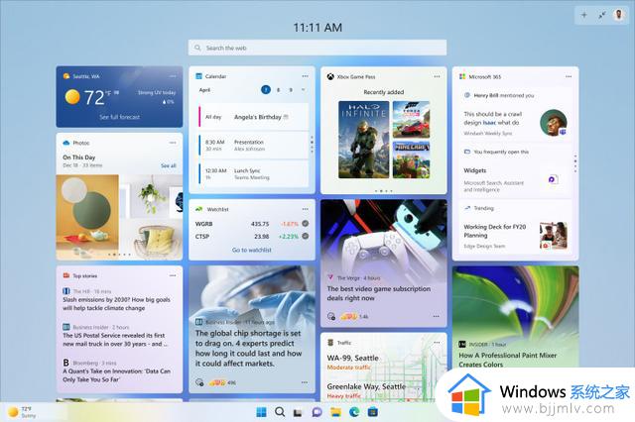This screenshot has width=635, height=422.
Task: Open the user profile avatar
Action: [x=618, y=15]
